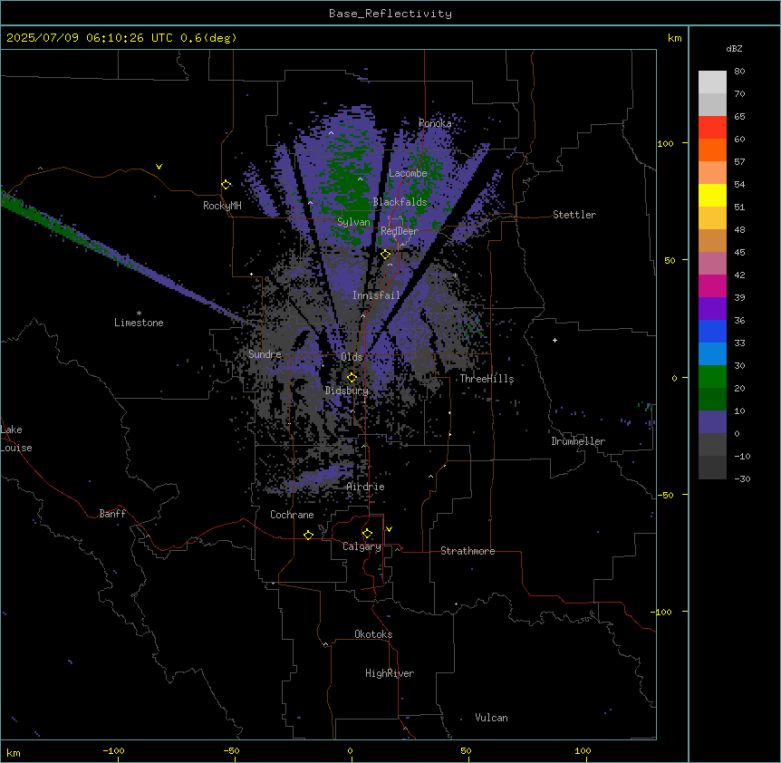Click the yellow diamond marker below RedDeer

point(386,255)
